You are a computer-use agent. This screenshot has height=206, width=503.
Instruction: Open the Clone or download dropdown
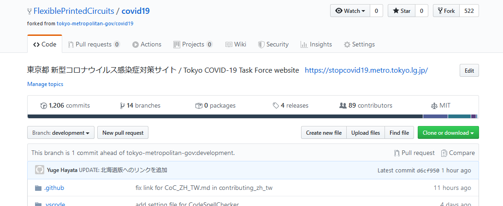pyautogui.click(x=448, y=133)
